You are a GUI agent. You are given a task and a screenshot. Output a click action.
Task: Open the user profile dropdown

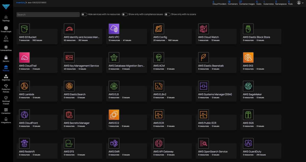click(x=300, y=3)
